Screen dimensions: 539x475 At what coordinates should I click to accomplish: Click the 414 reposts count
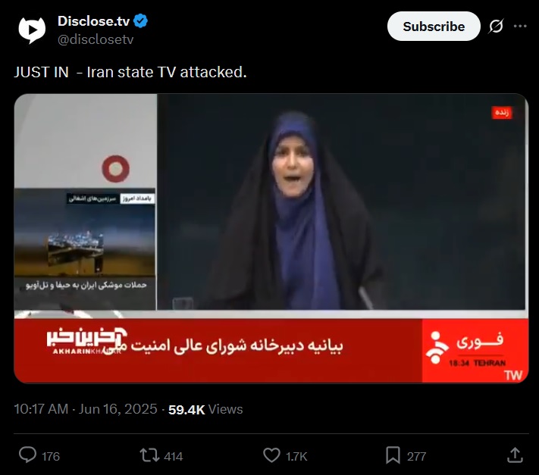click(174, 457)
